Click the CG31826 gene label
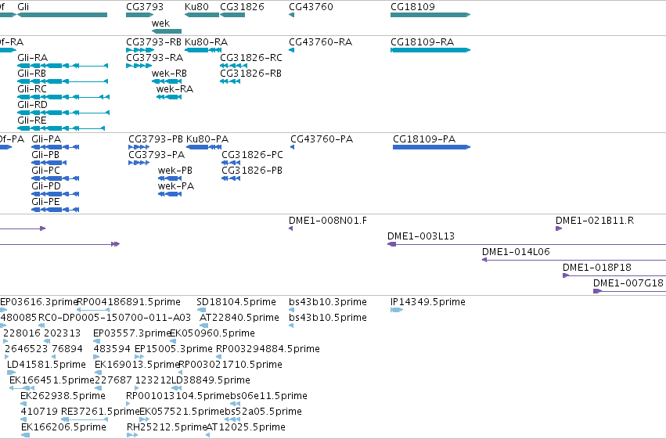The height and width of the screenshot is (439, 666). [x=242, y=7]
